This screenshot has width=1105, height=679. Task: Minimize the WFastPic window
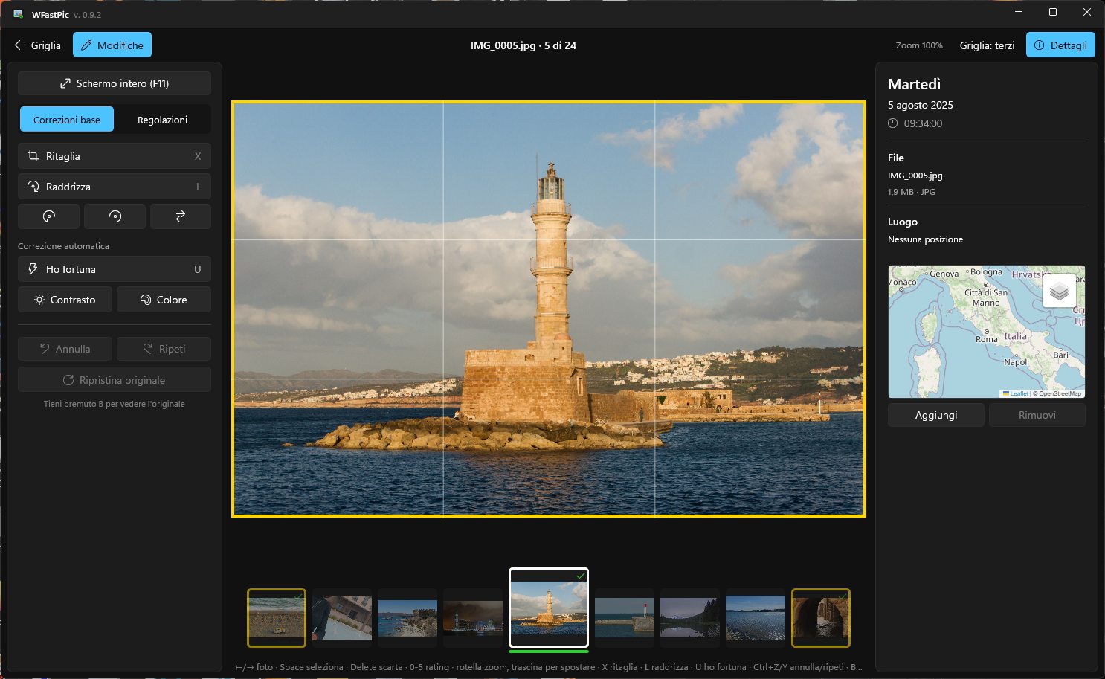click(x=1019, y=12)
